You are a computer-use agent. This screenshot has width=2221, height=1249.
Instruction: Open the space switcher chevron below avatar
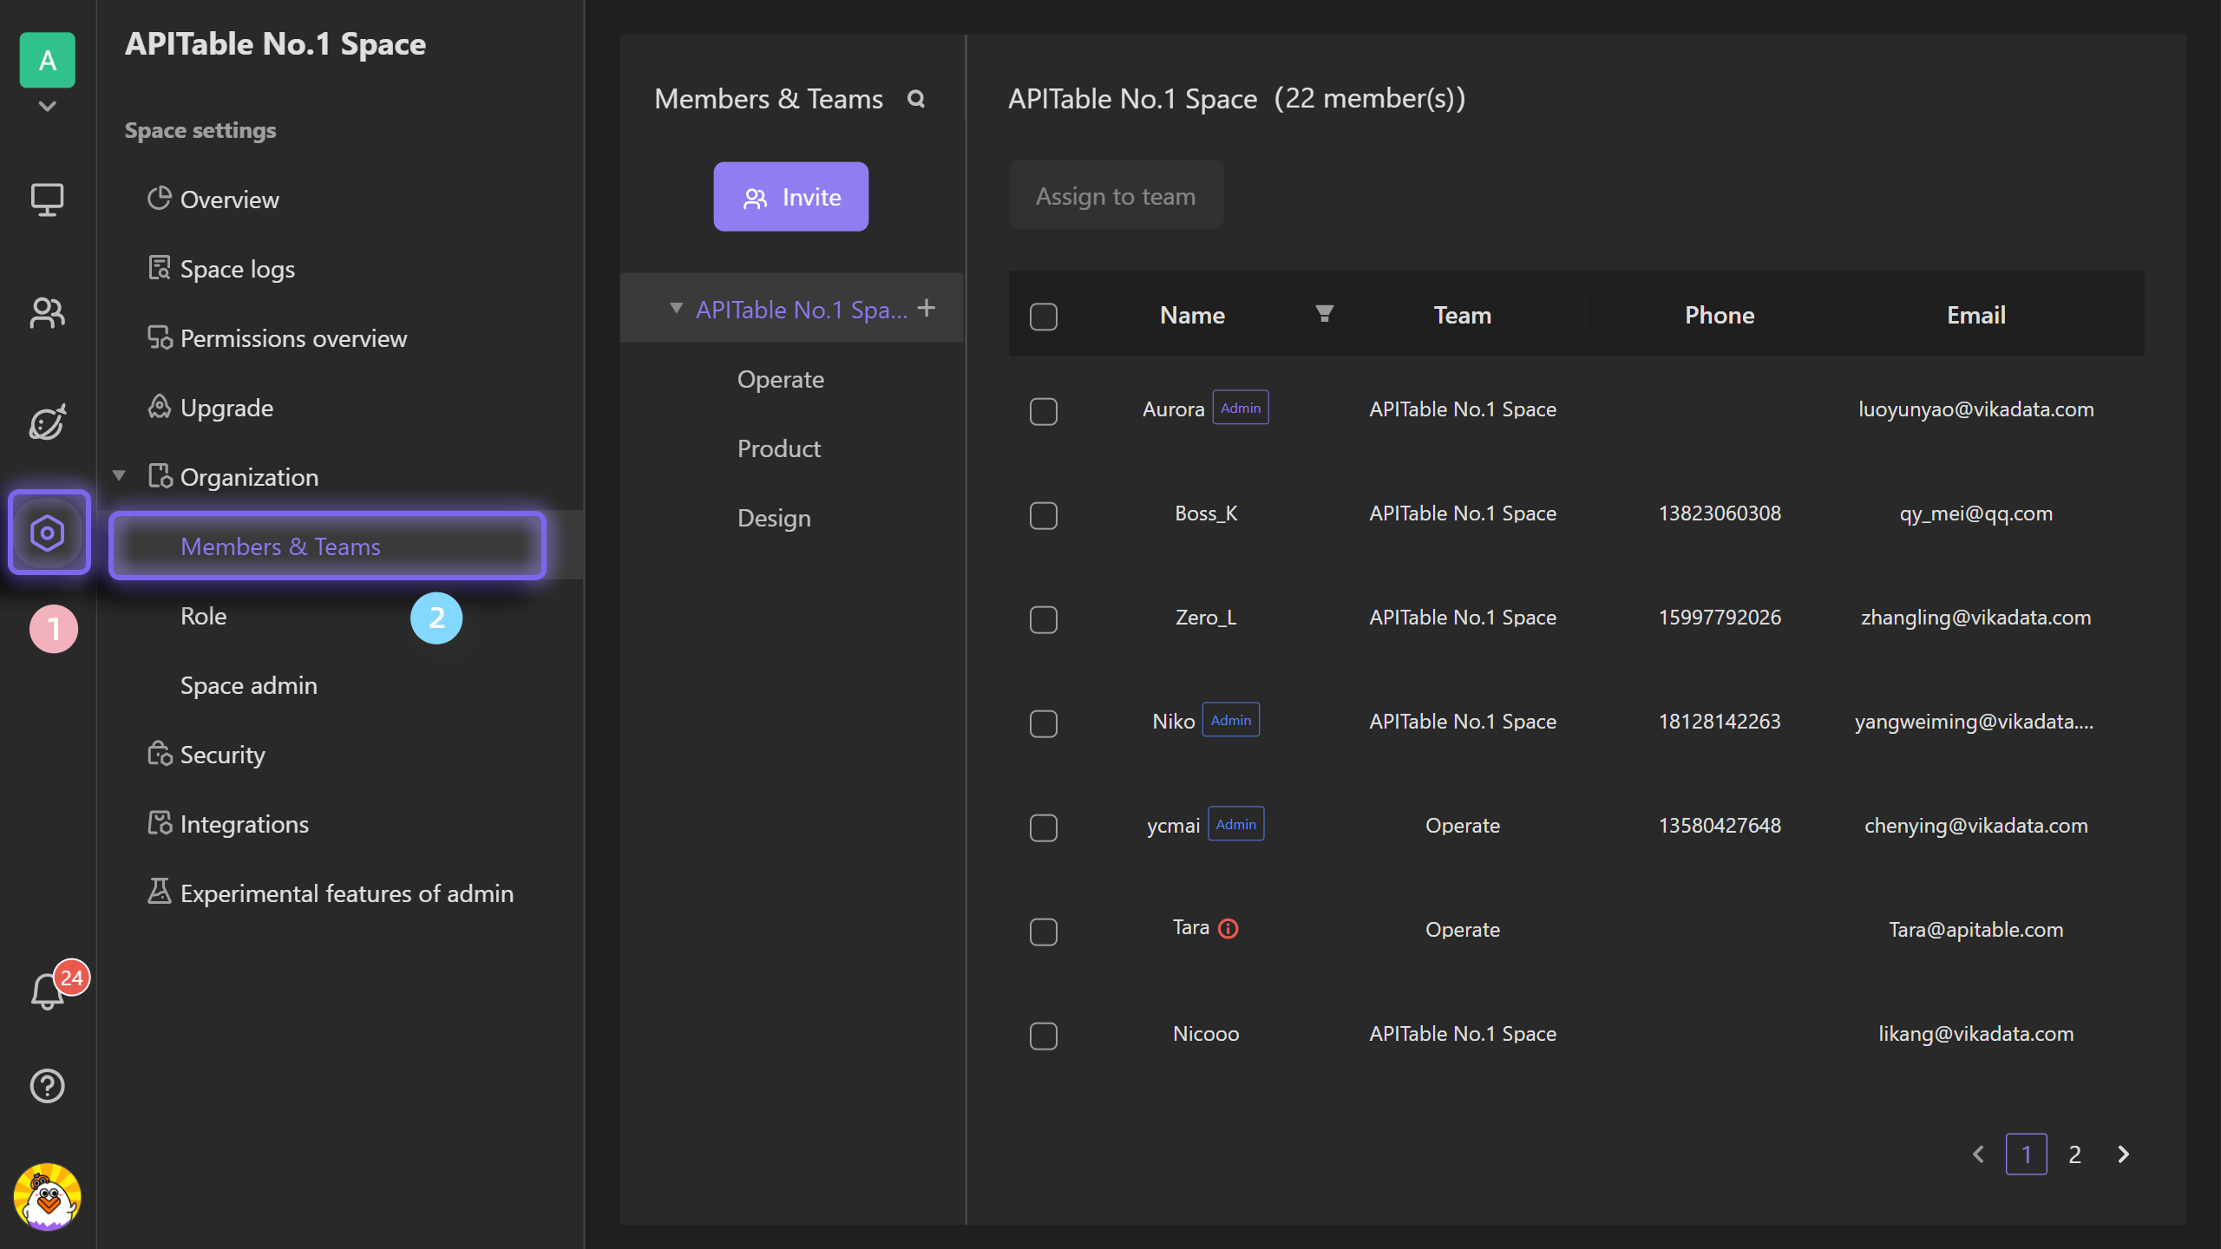point(48,107)
